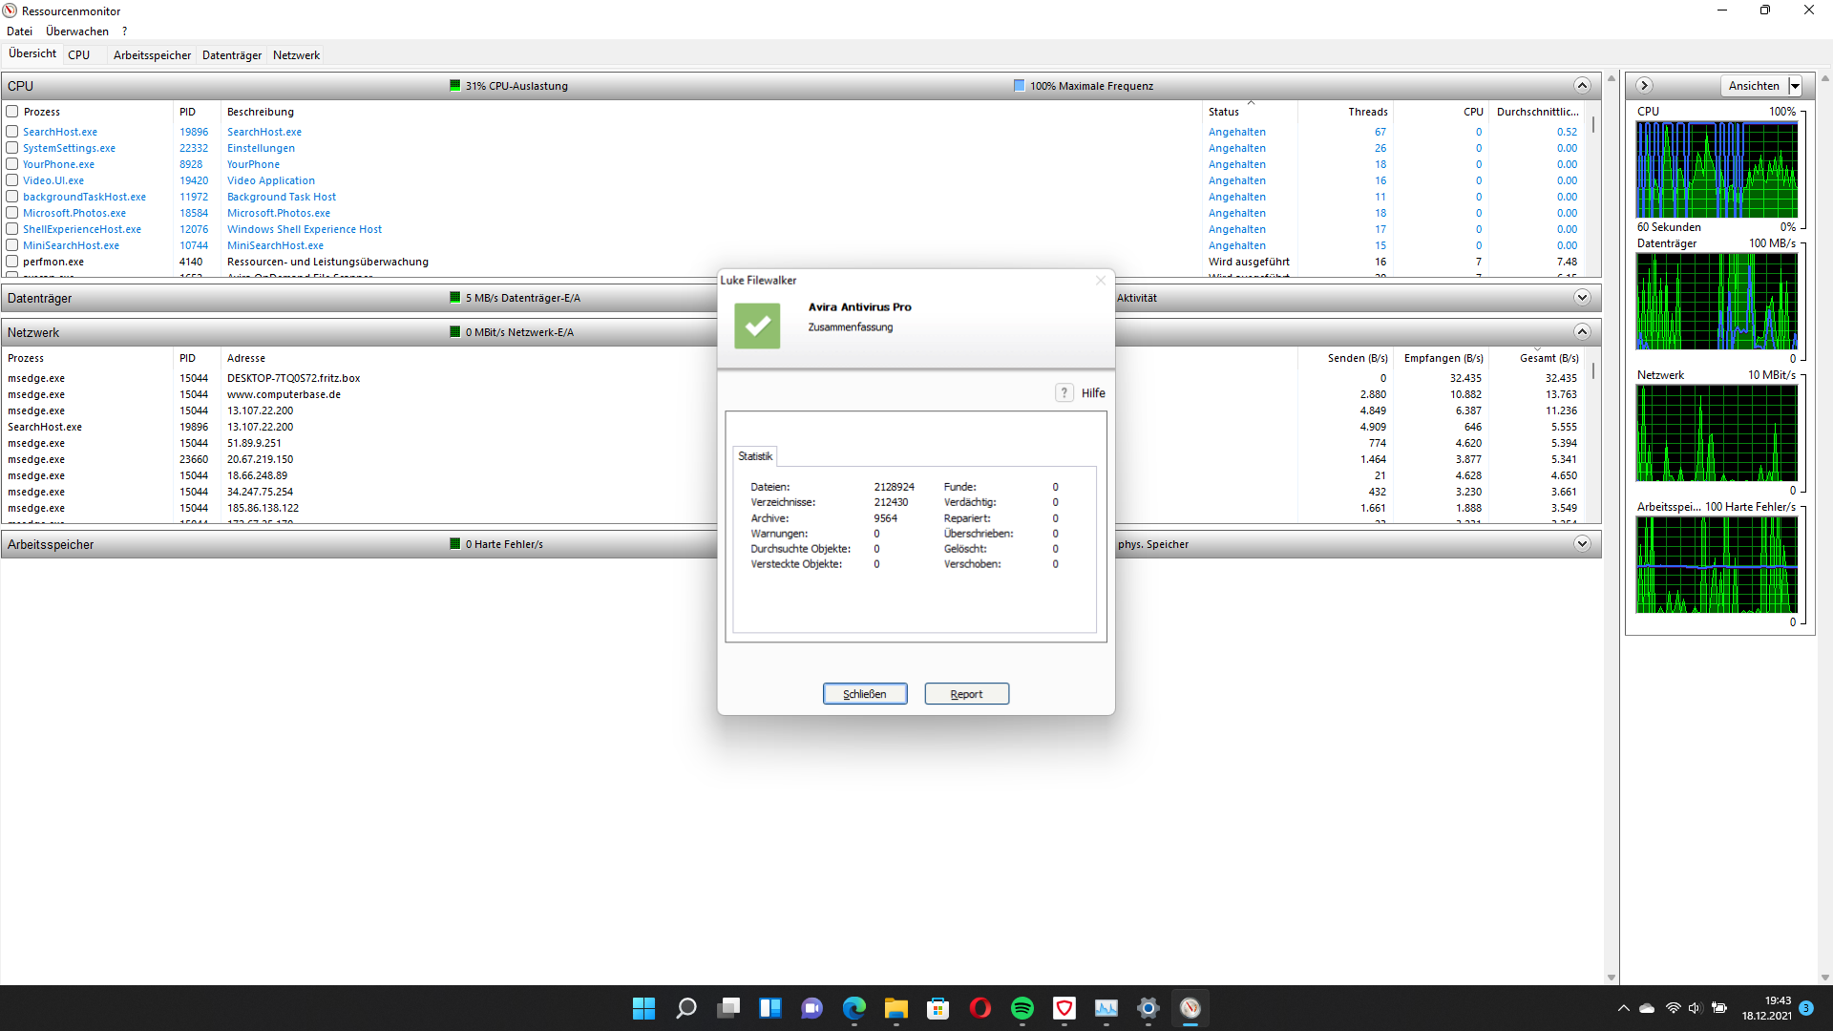Click the question mark help icon in the Avira dialog
1833x1031 pixels.
[x=1064, y=392]
